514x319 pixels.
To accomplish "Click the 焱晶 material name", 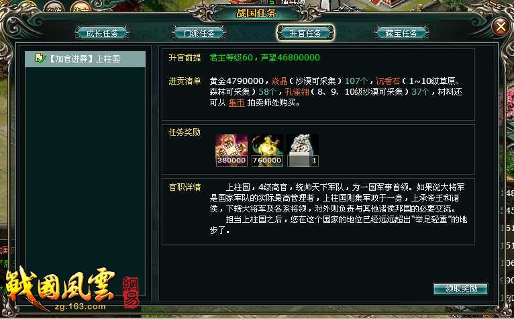I will (x=279, y=81).
